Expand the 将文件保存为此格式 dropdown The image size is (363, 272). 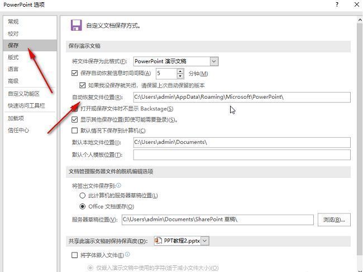[x=214, y=61]
